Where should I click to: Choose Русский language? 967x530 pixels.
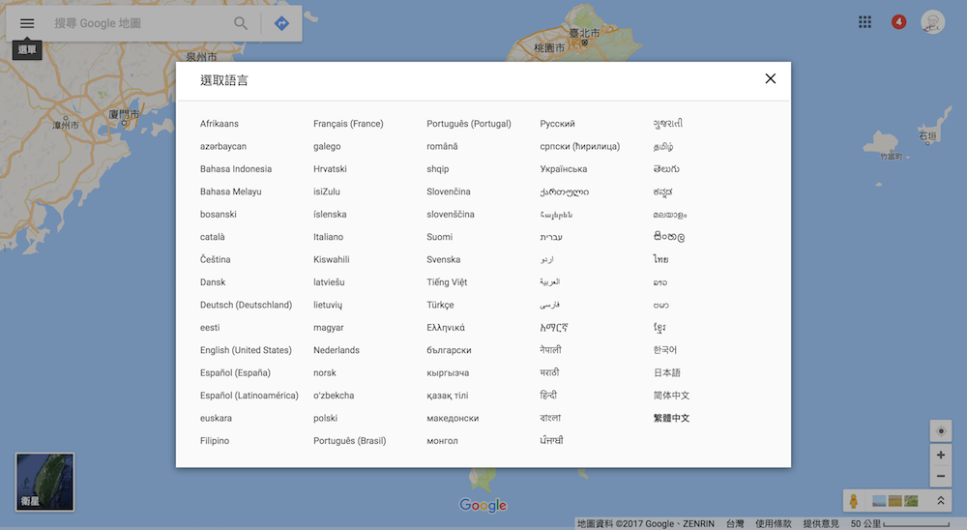click(x=557, y=124)
